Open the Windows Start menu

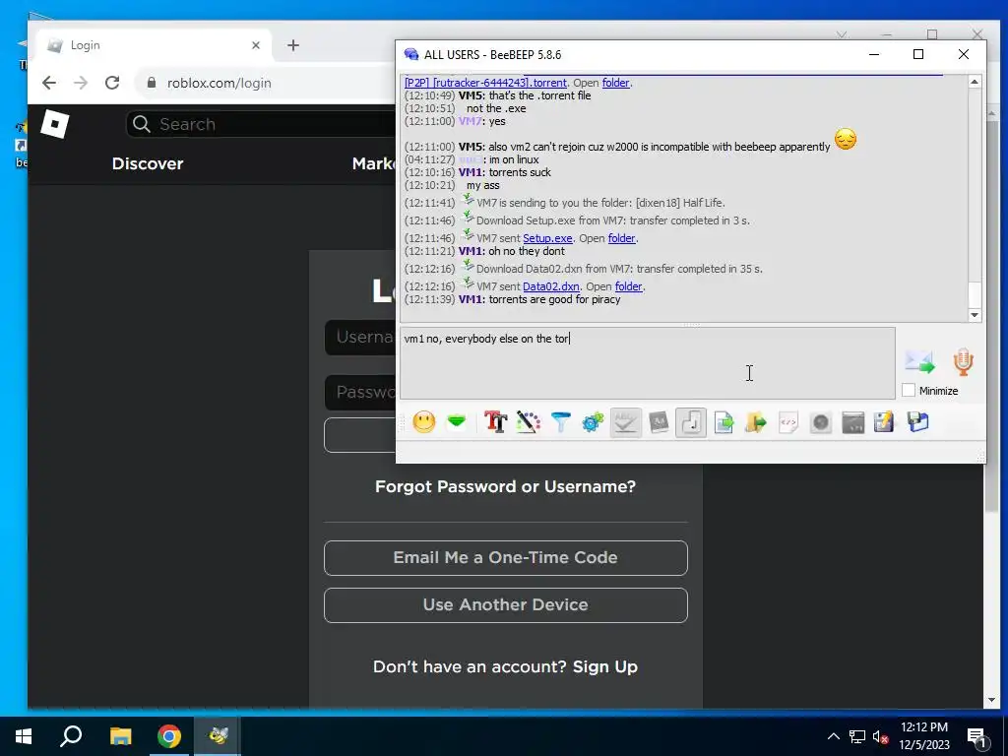click(x=24, y=735)
